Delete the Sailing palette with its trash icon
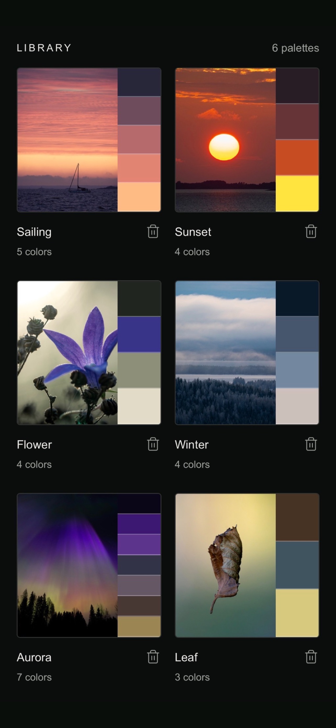This screenshot has width=336, height=728. coord(153,231)
